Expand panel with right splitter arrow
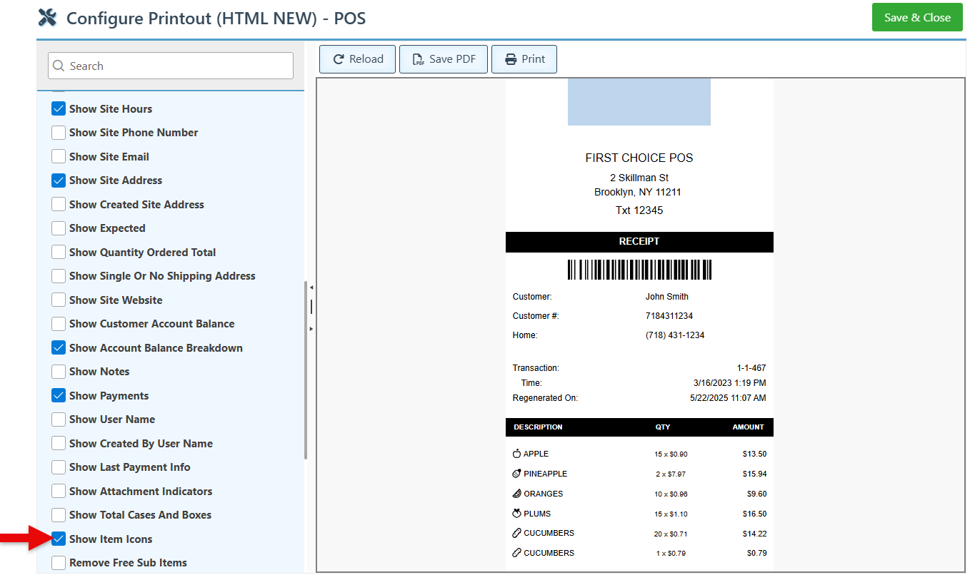Viewport: 970px width, 575px height. pyautogui.click(x=311, y=328)
